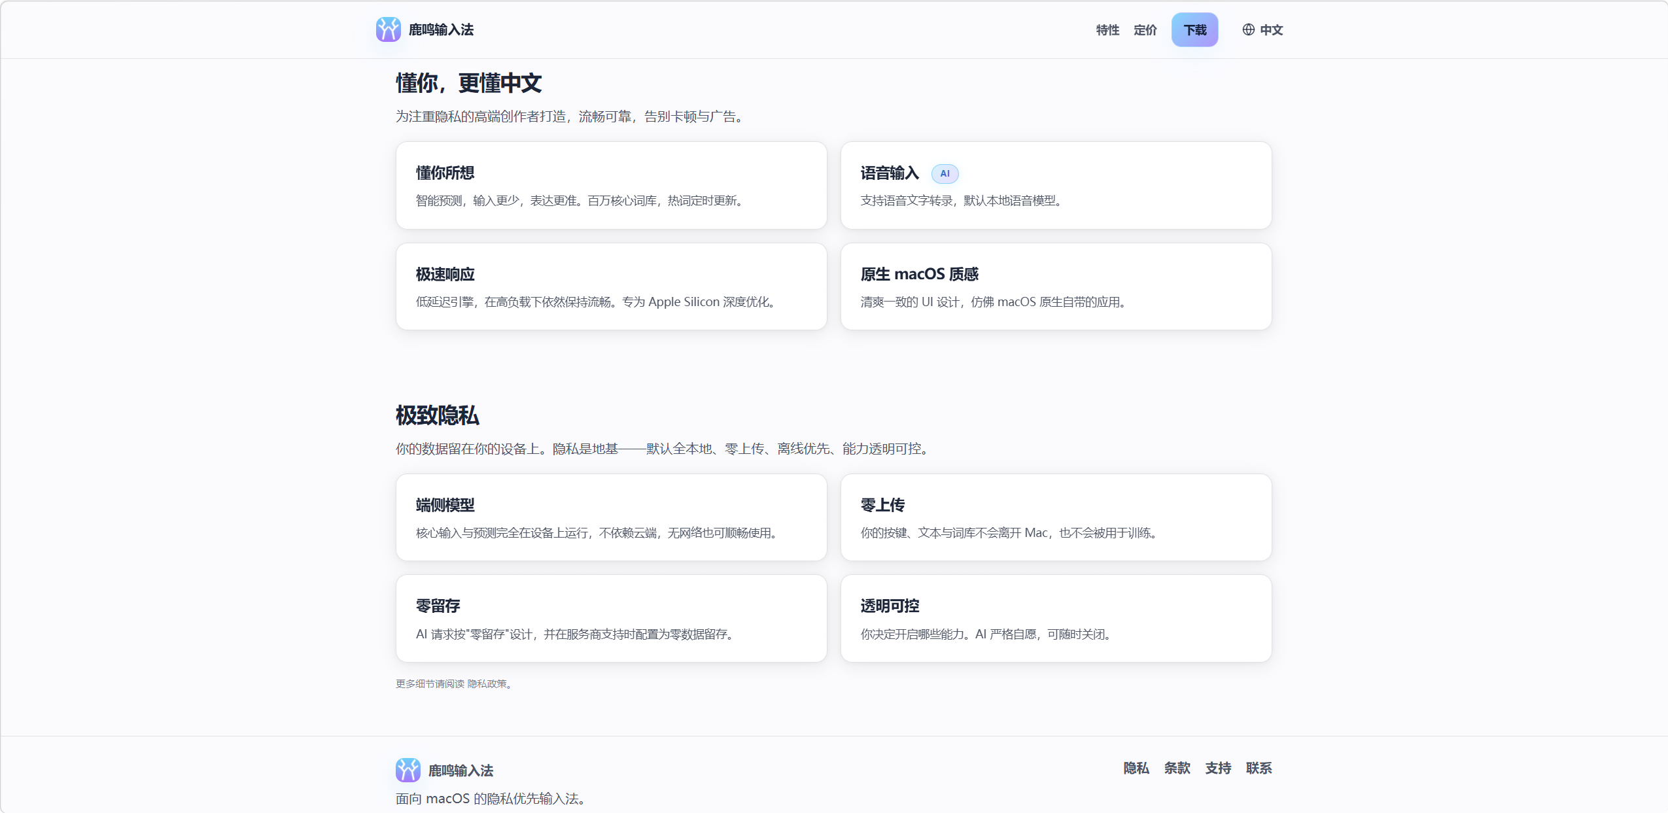Select the 懂你所想 feature card title

pos(445,173)
